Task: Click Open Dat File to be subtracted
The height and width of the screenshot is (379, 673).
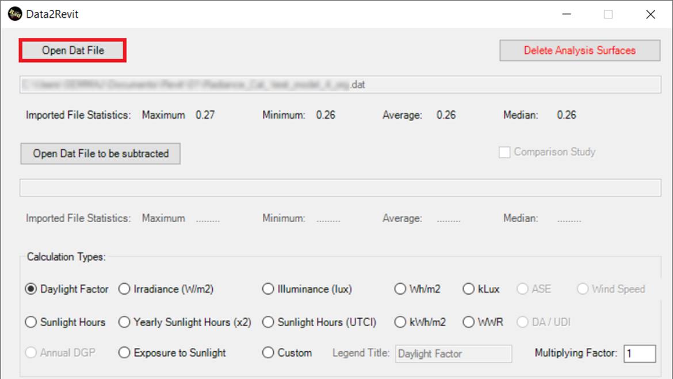Action: click(x=101, y=154)
